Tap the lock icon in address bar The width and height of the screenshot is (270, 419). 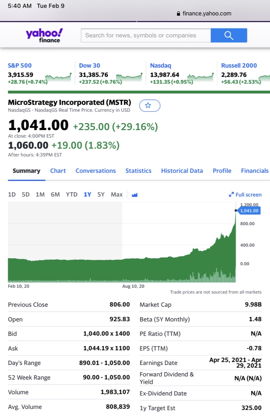(x=178, y=14)
